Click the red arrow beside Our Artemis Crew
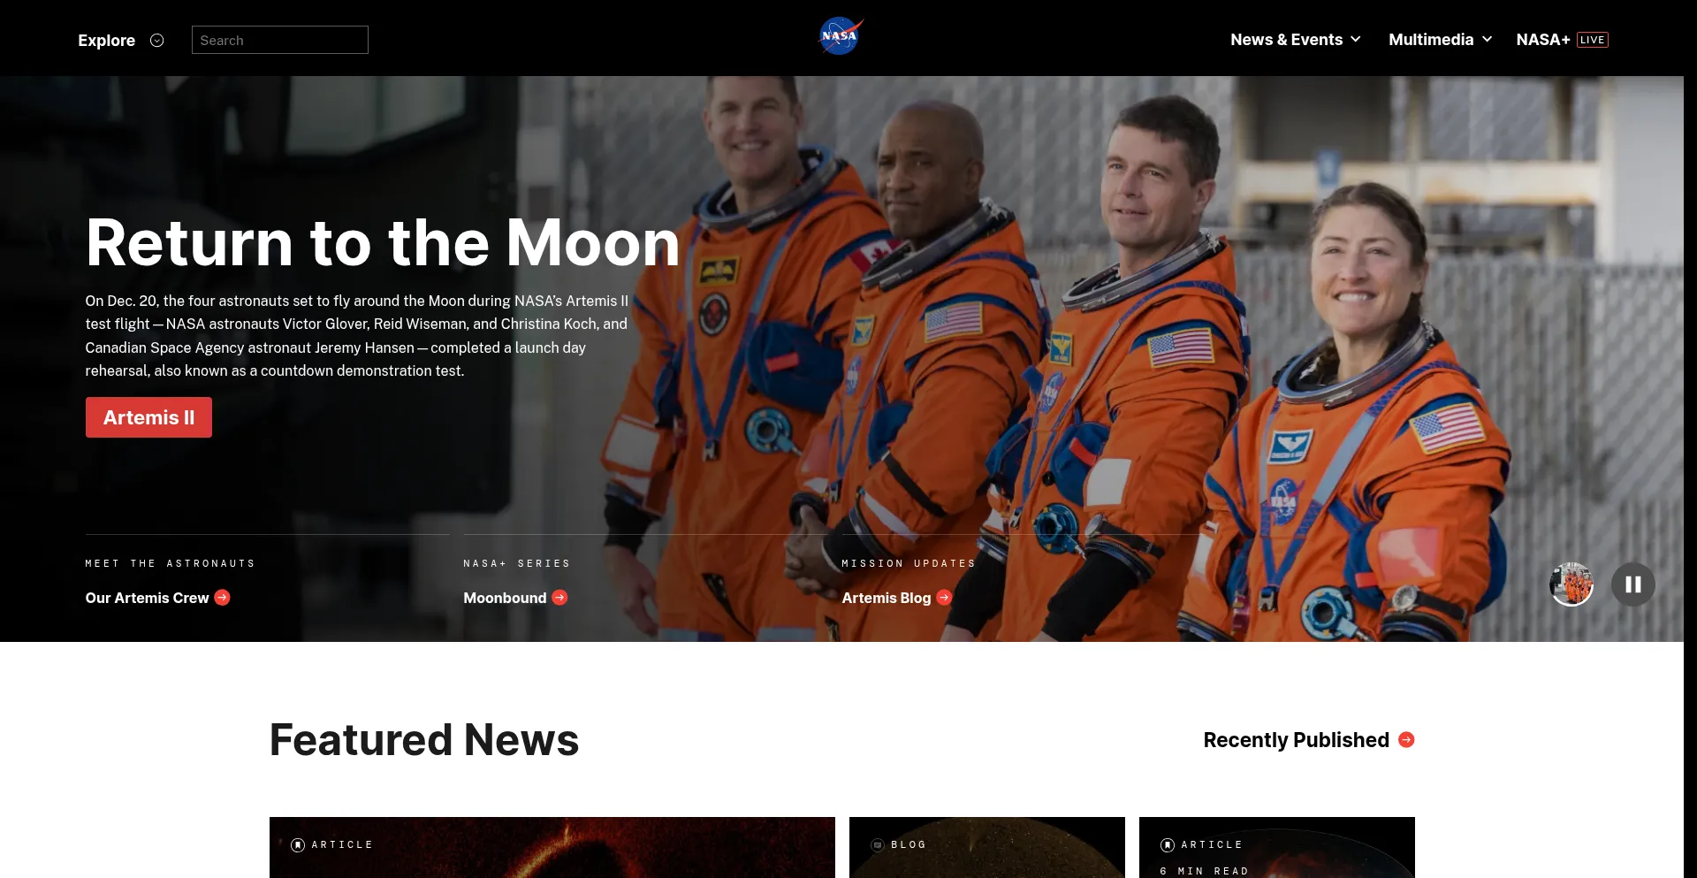The image size is (1697, 878). coord(222,598)
